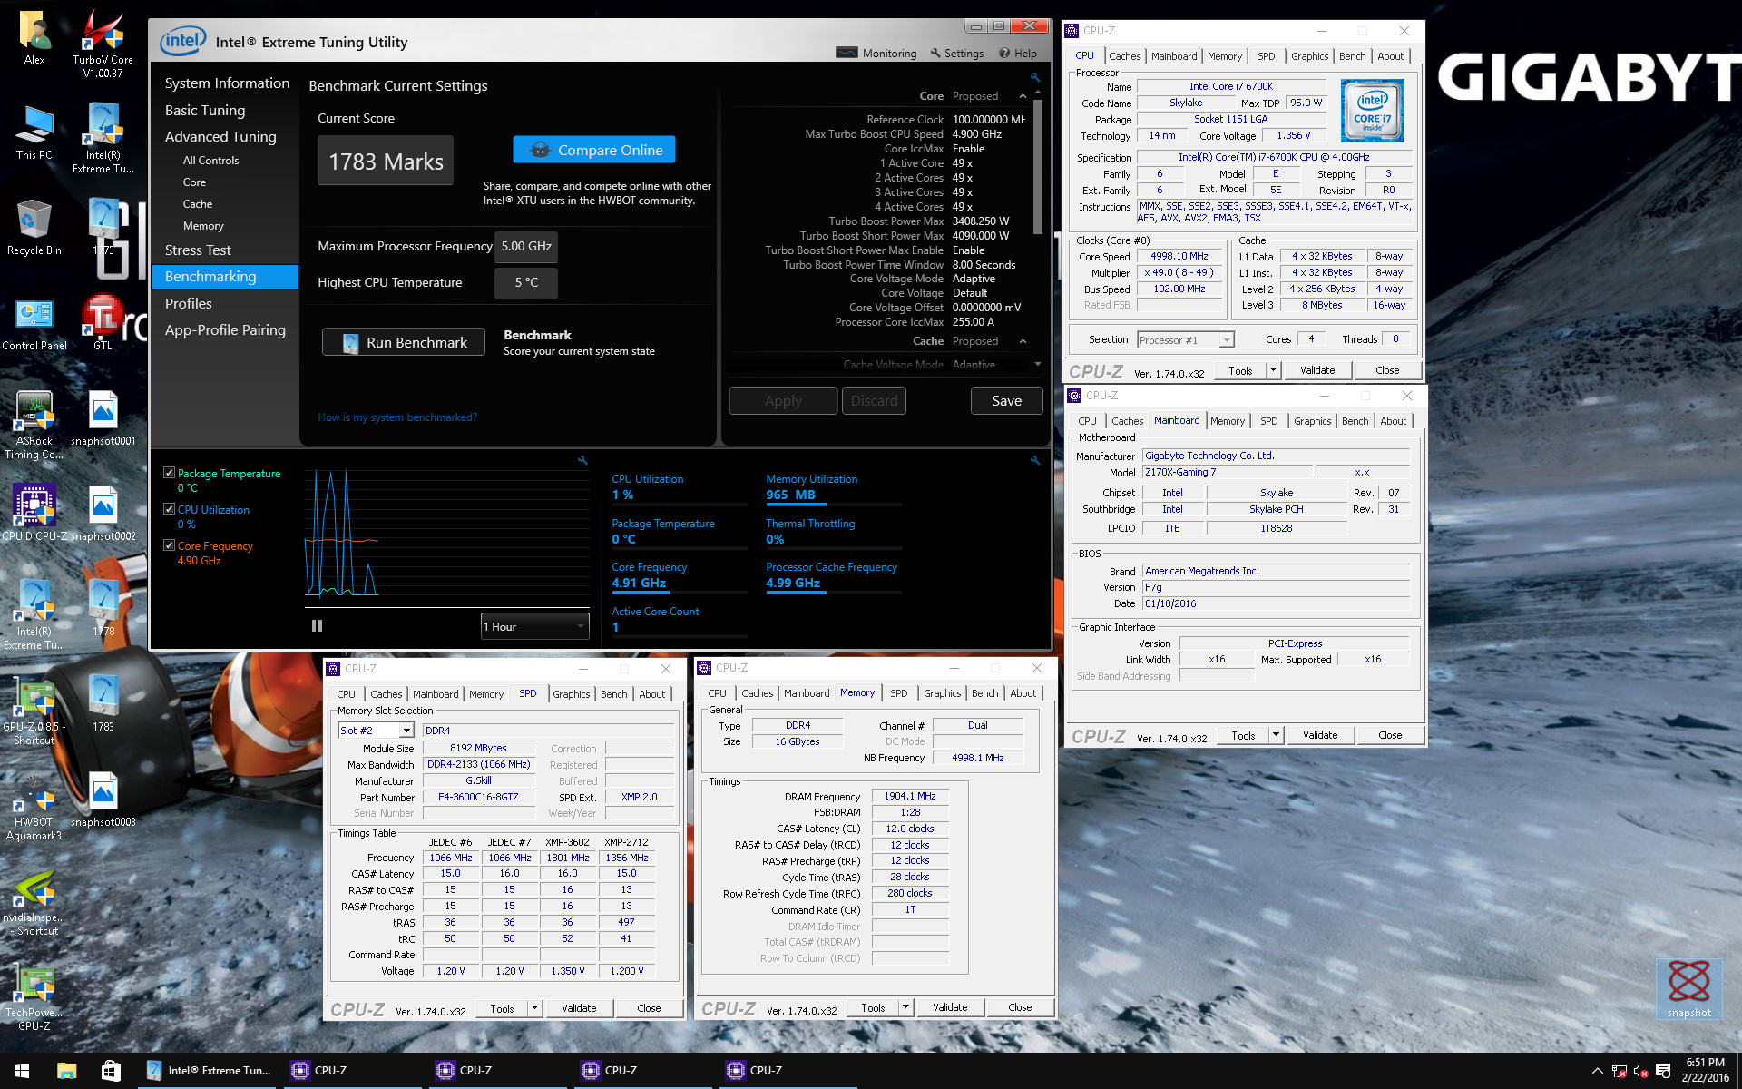
Task: Open the Windows Store taskbar icon
Action: 111,1071
